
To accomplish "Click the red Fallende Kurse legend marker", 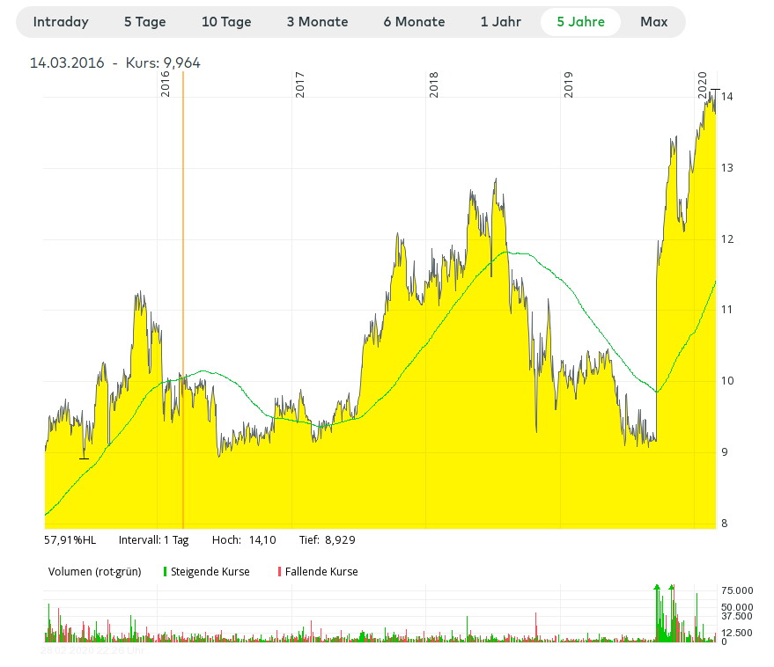I will coord(280,572).
